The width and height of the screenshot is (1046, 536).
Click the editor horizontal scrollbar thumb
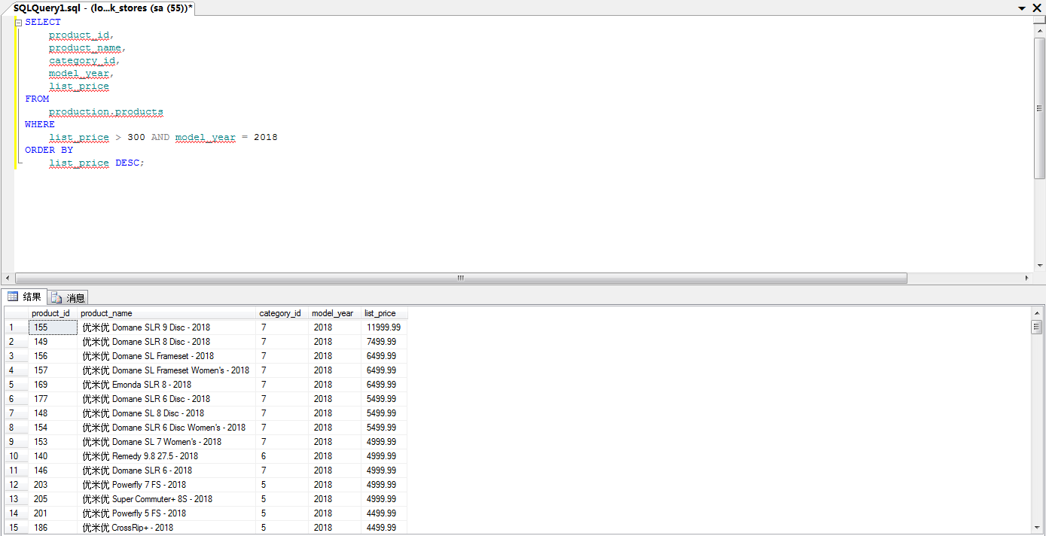(x=461, y=278)
